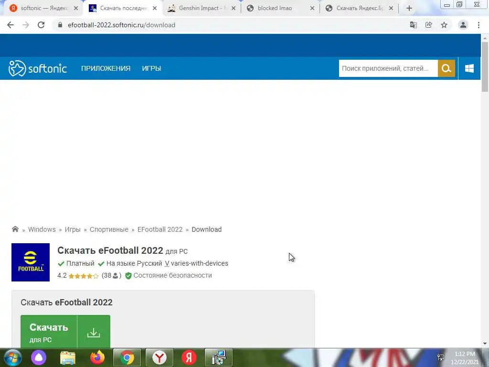The height and width of the screenshot is (367, 489).
Task: Open Yandex Browser from the taskbar
Action: 159,357
